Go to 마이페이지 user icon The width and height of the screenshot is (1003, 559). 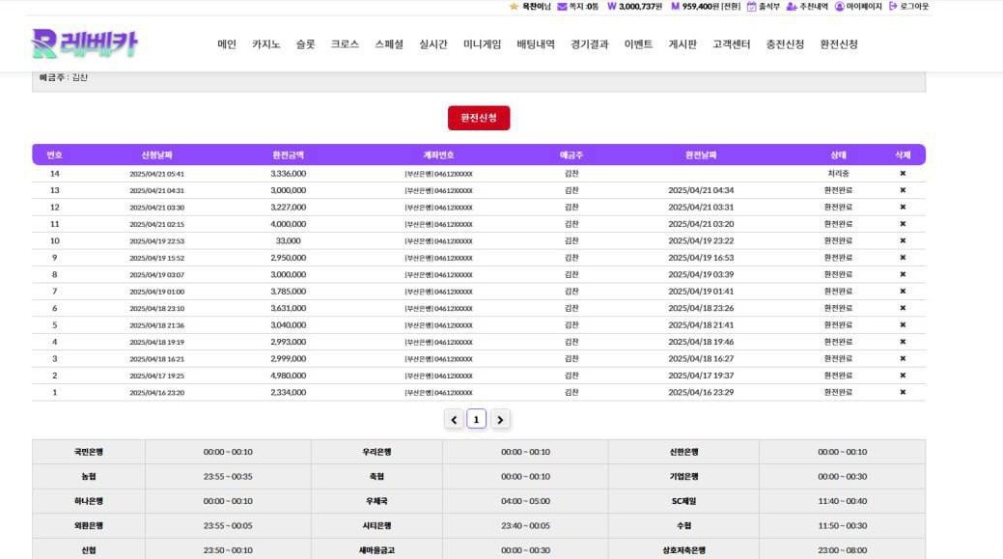(839, 7)
